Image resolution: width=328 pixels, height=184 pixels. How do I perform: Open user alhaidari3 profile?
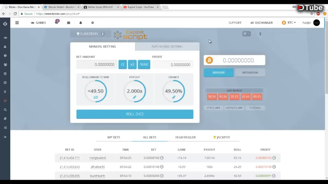click(97, 167)
